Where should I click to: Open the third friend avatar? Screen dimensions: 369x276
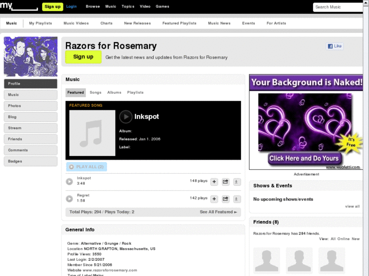click(331, 260)
